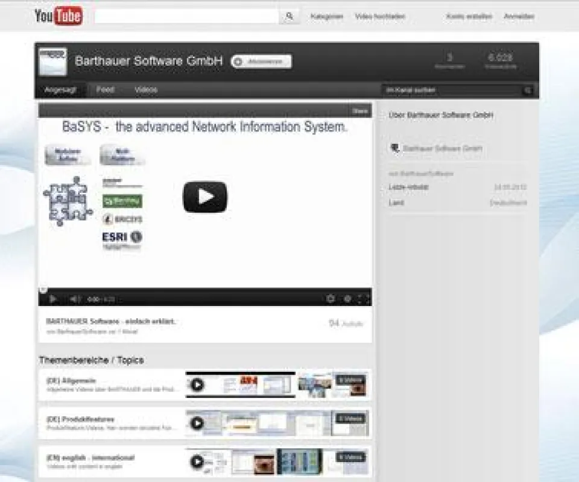The width and height of the screenshot is (579, 482).
Task: Open the Video hochladen link
Action: tap(380, 16)
